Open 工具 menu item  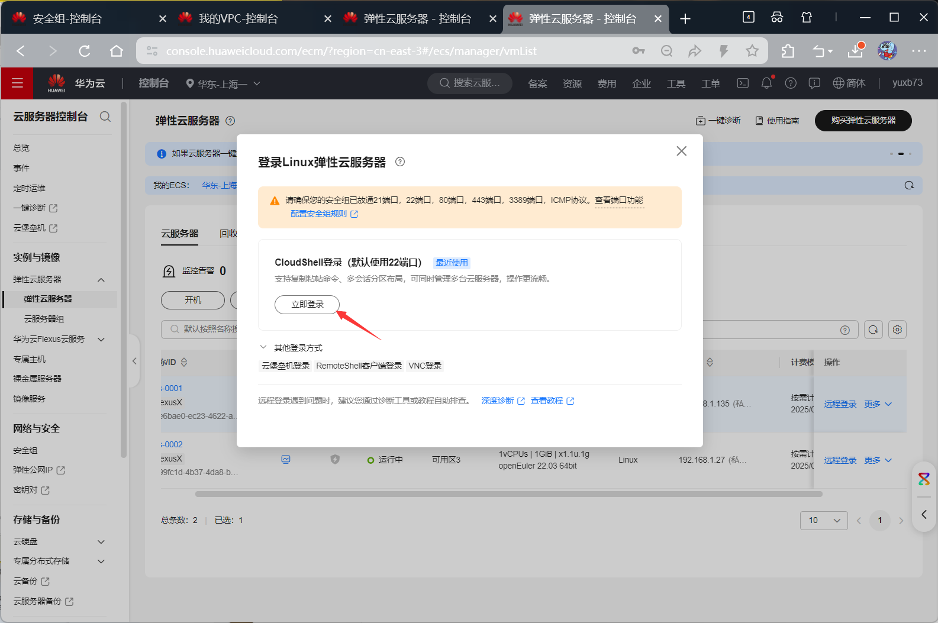click(x=676, y=83)
